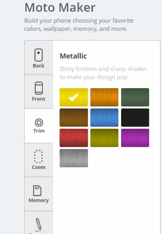162x234 pixels.
Task: Click the Trim ring icon
Action: [x=39, y=122]
